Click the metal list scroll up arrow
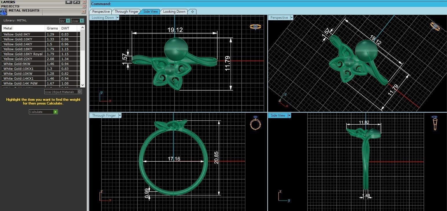Image resolution: width=447 pixels, height=211 pixels. click(83, 27)
